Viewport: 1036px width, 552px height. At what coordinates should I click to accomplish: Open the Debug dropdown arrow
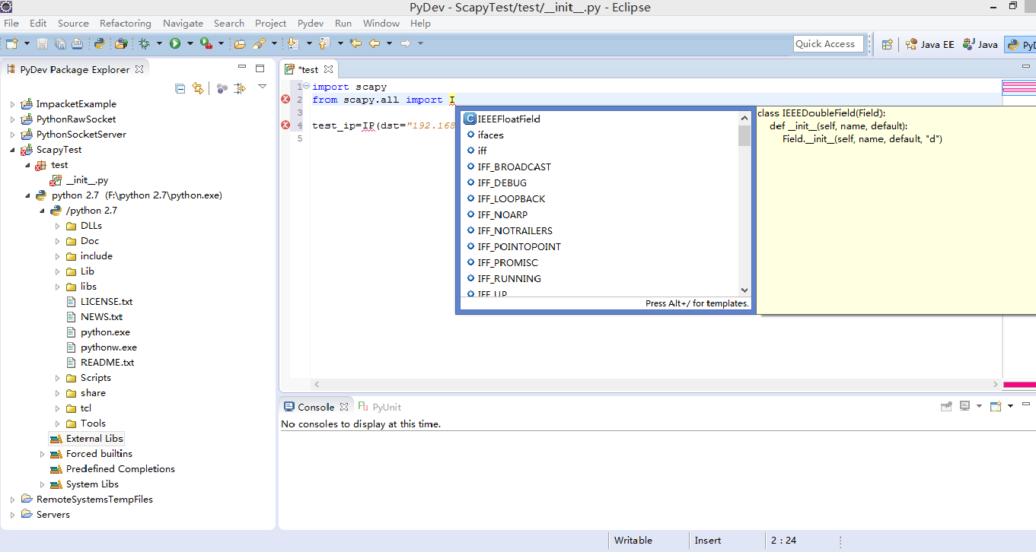[159, 43]
